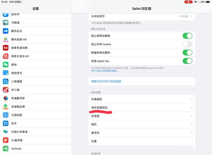Tap the 15:40 clock in status bar
This screenshot has height=155, width=212.
pos(4,2)
